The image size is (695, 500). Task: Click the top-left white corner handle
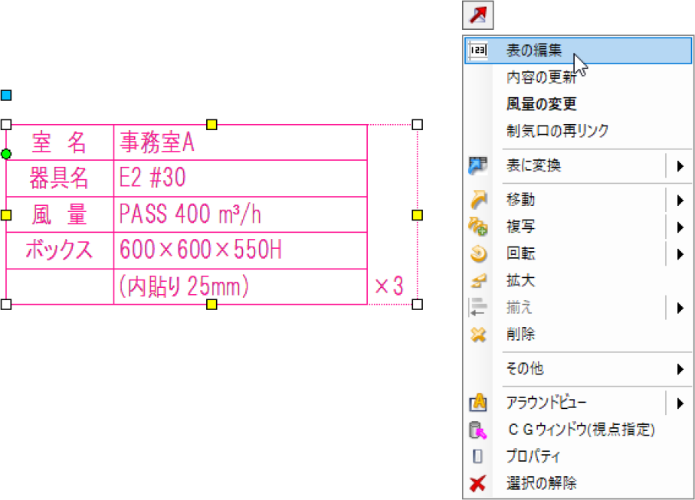(6, 125)
